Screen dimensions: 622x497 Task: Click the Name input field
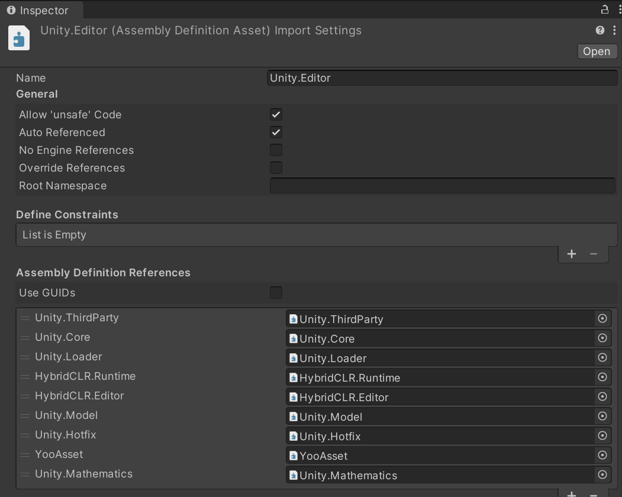coord(442,78)
